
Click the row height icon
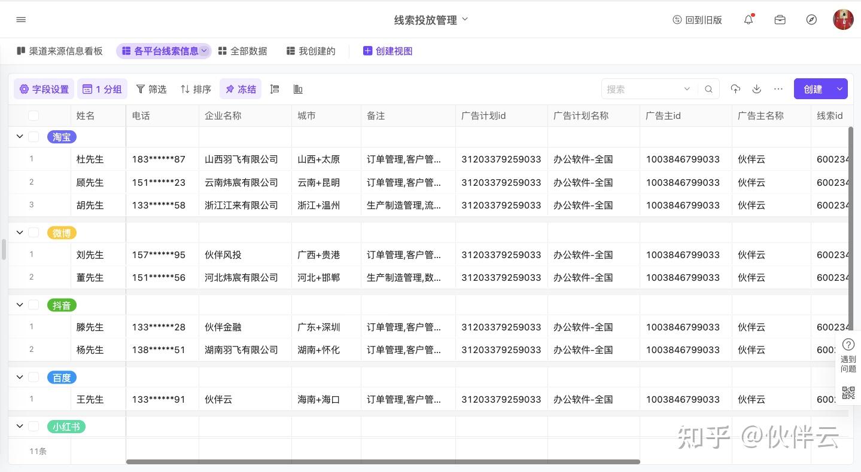point(275,89)
